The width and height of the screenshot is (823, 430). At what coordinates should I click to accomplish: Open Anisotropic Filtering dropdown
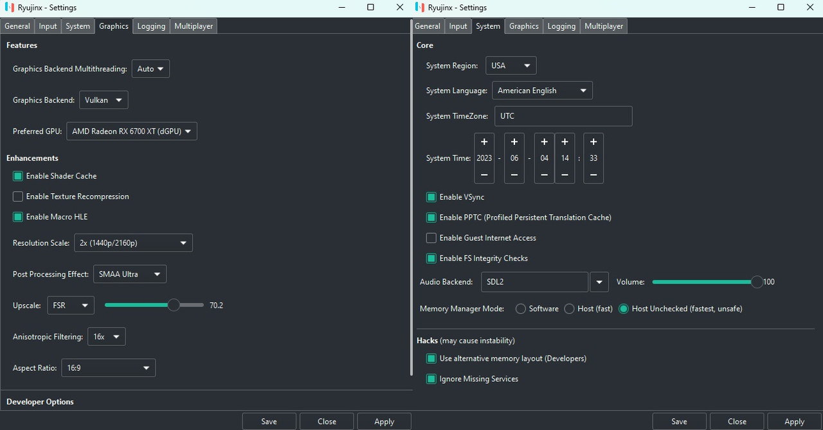pos(107,337)
